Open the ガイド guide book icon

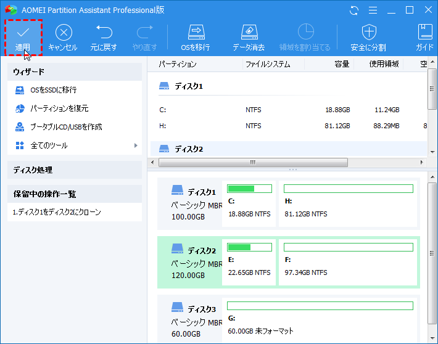pyautogui.click(x=425, y=31)
